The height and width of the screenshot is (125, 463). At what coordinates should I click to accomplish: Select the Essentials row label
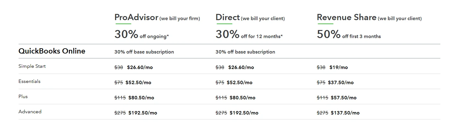tap(29, 81)
